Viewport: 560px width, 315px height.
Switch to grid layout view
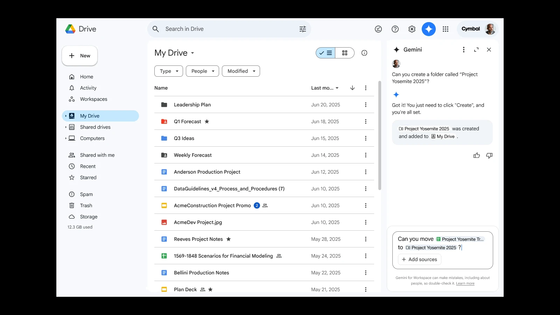(x=345, y=53)
